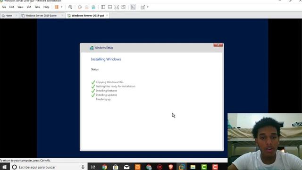
Task: Click revert to snapshot icon
Action: coord(87,7)
